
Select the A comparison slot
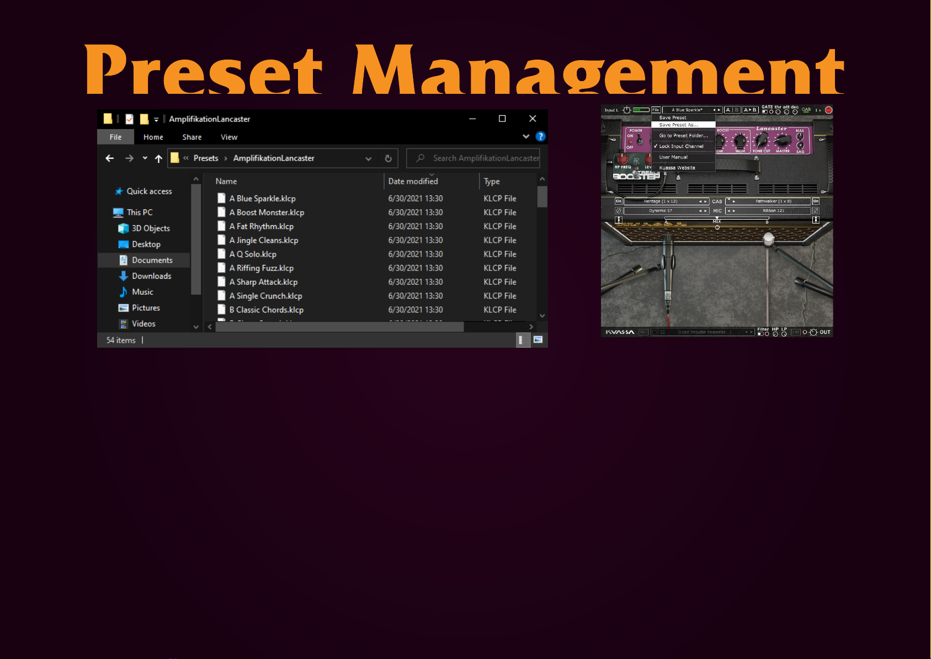pos(728,110)
